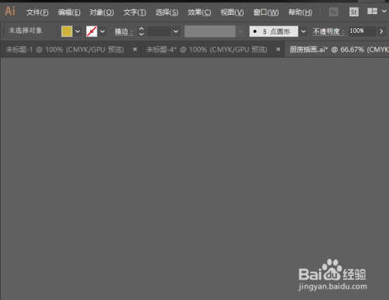Click stroke weight up/down stepper
The image size is (389, 300).
[x=142, y=31]
